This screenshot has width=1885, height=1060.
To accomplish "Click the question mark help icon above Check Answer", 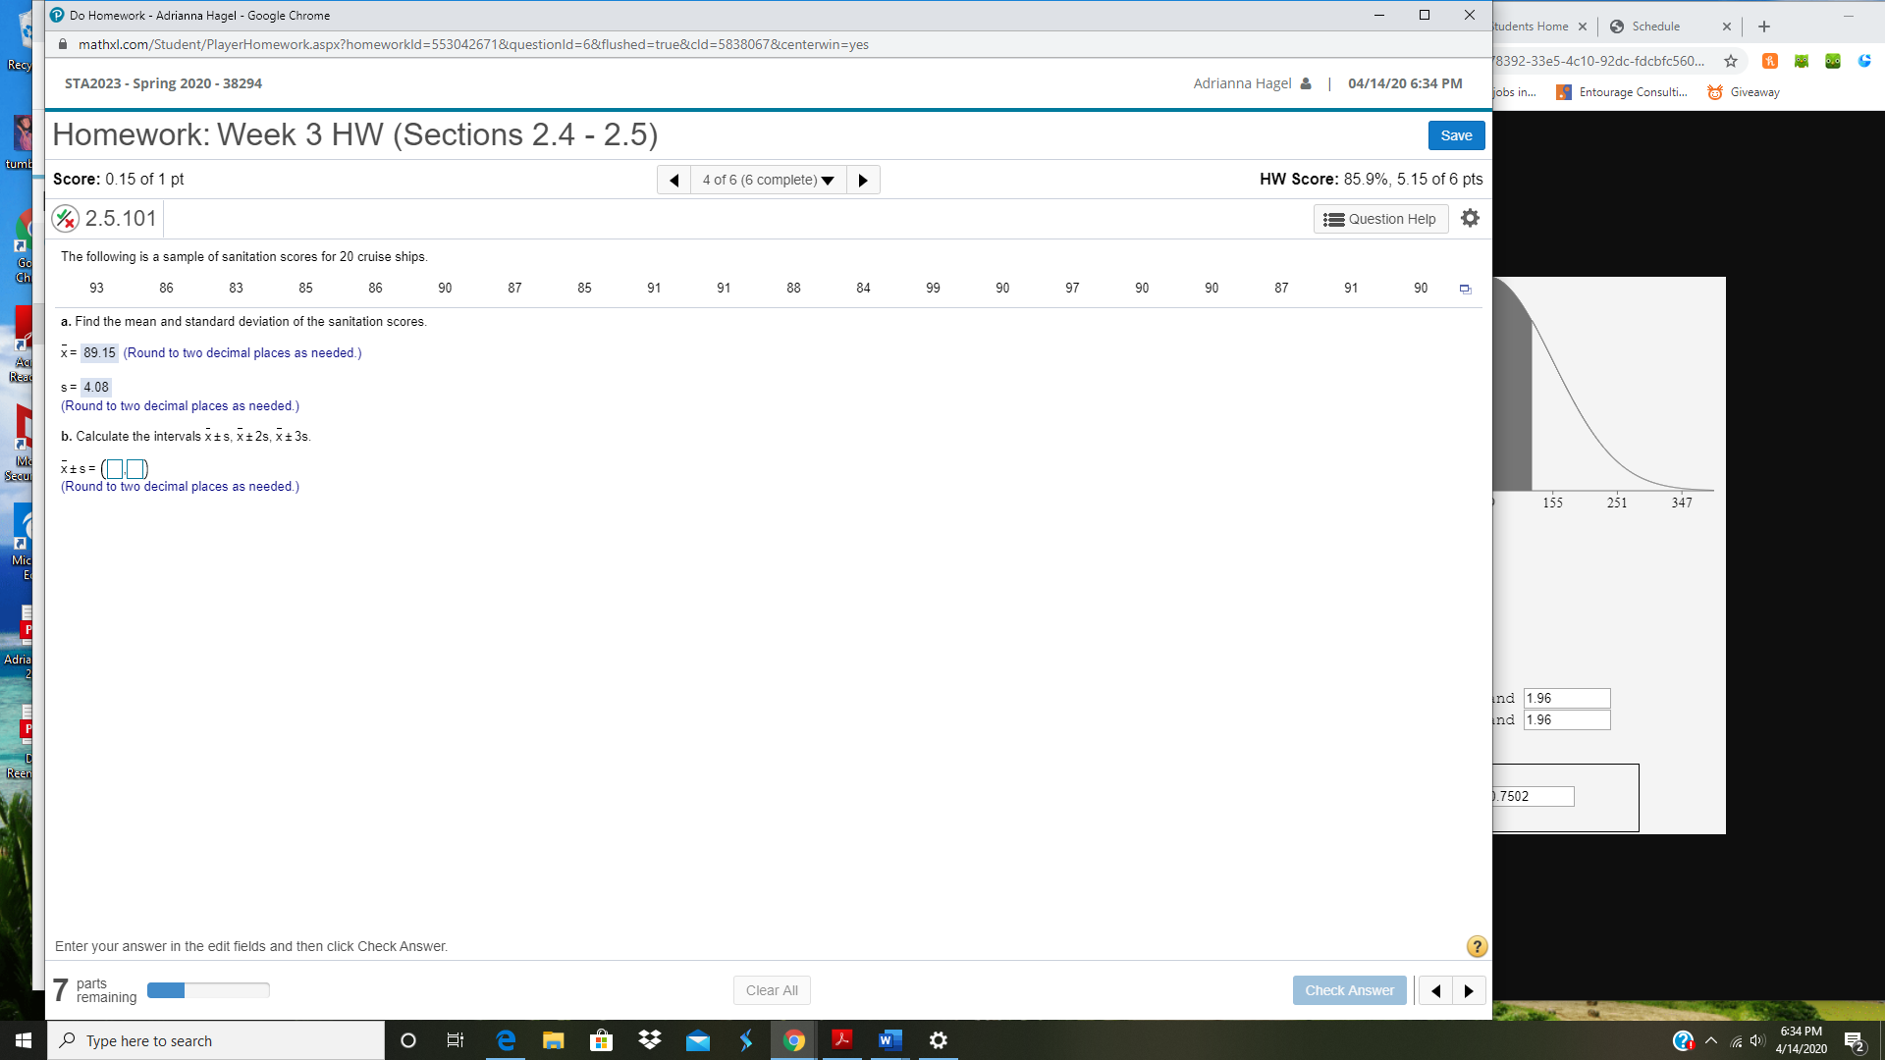I will pyautogui.click(x=1477, y=945).
